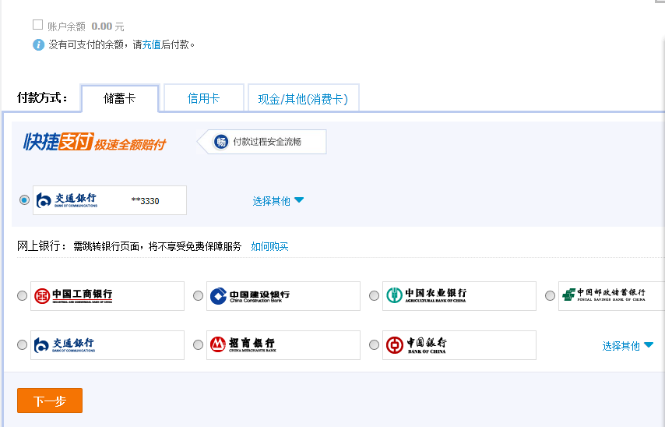
Task: Select the online-banking 交通银行 radio button
Action: 22,345
